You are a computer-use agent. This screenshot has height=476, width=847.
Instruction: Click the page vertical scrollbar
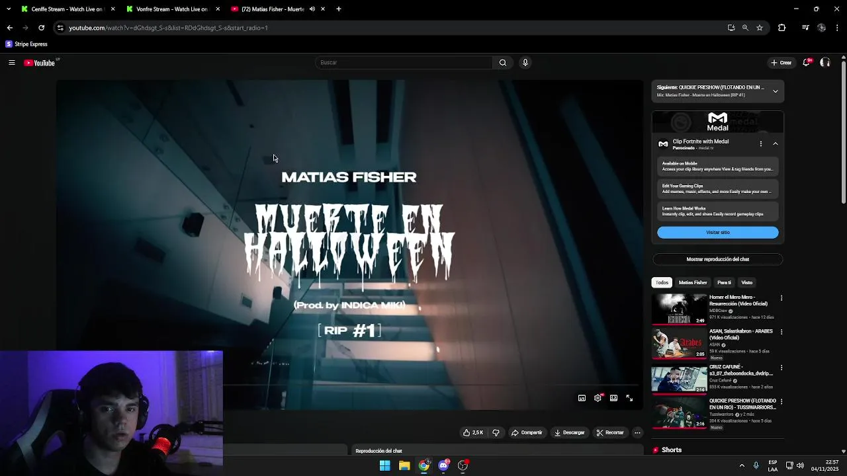point(843,132)
